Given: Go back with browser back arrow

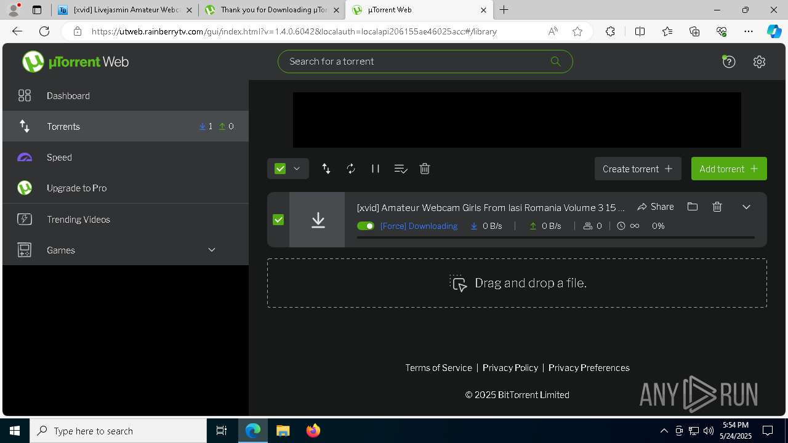Looking at the screenshot, I should pos(17,31).
